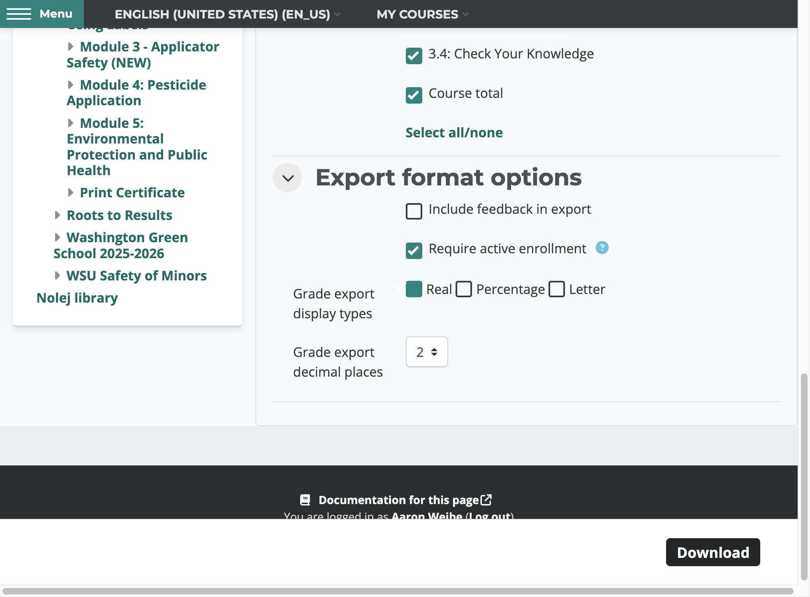This screenshot has height=597, width=810.
Task: Expand the Washington Green School arrow
Action: point(58,238)
